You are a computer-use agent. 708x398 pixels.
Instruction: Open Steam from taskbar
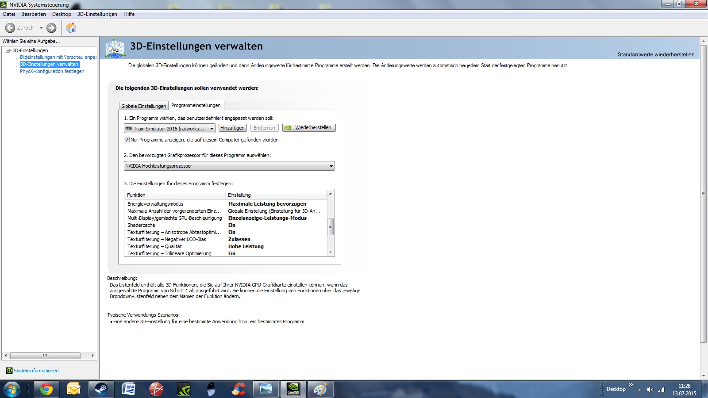click(x=101, y=389)
